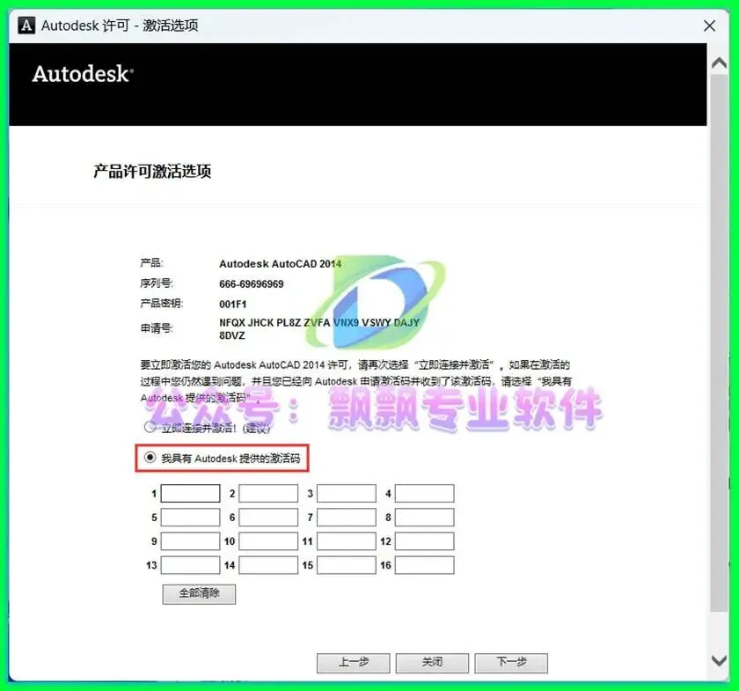Click activation code field 1

tap(190, 493)
